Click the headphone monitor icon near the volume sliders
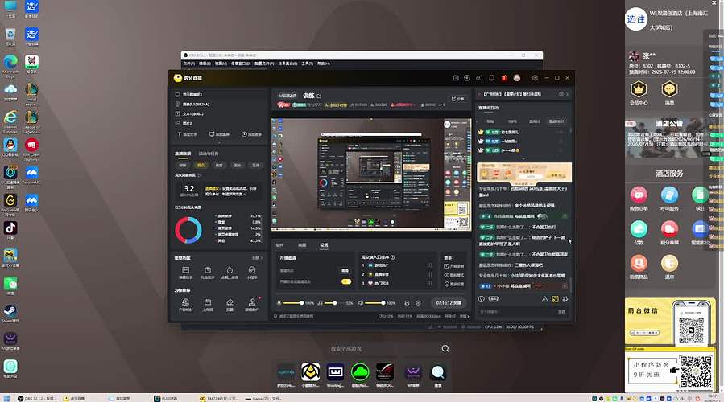Screen dimensions: 724x402 click(x=407, y=303)
